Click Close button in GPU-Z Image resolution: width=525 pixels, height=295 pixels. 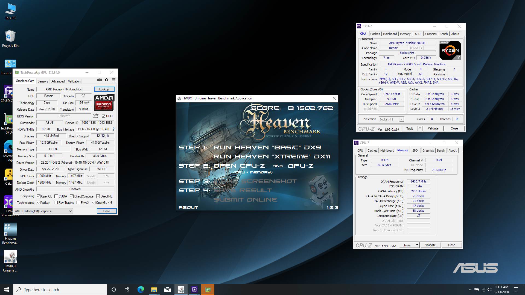pos(106,211)
